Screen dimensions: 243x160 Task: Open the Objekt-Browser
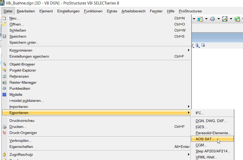click(97, 64)
